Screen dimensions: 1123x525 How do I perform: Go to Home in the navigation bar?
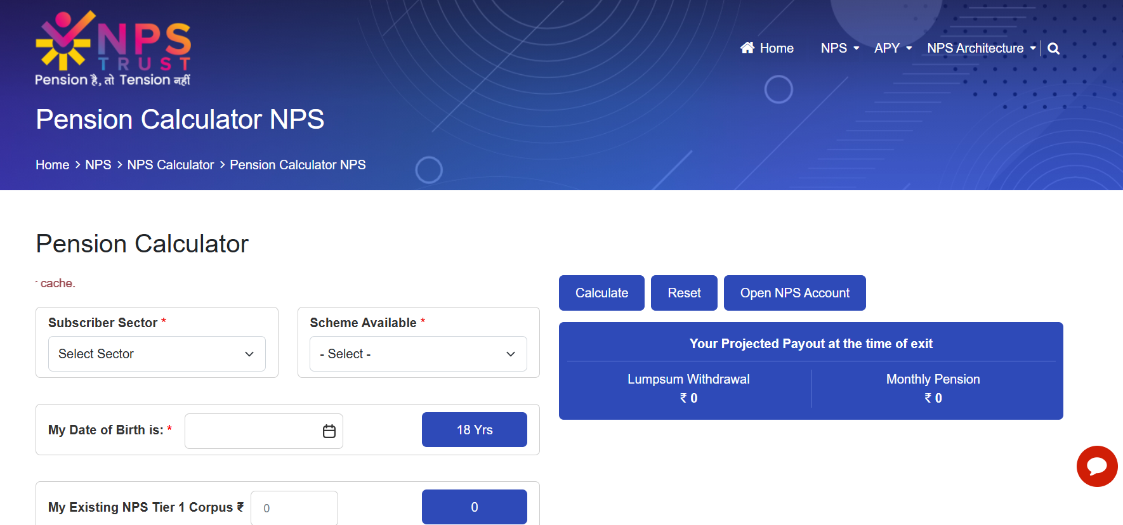tap(767, 48)
